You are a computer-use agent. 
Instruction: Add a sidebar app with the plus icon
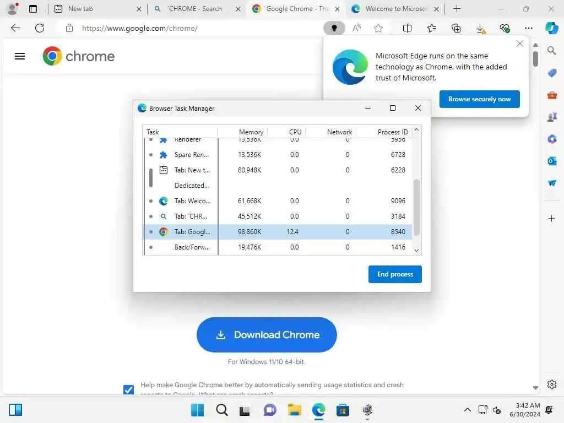pyautogui.click(x=551, y=218)
